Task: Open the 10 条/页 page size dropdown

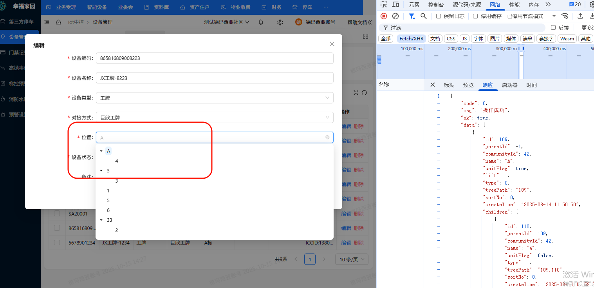Action: tap(351, 259)
